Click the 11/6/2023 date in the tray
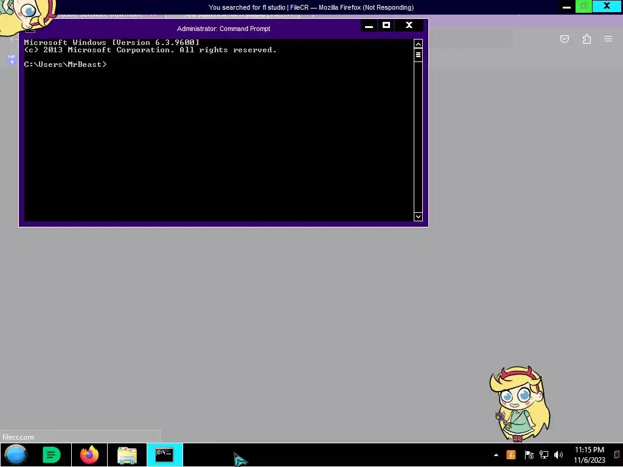The height and width of the screenshot is (467, 623). [x=589, y=460]
